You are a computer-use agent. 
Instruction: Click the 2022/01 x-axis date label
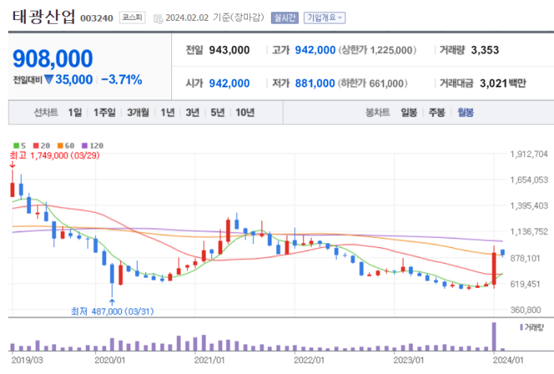tap(309, 360)
